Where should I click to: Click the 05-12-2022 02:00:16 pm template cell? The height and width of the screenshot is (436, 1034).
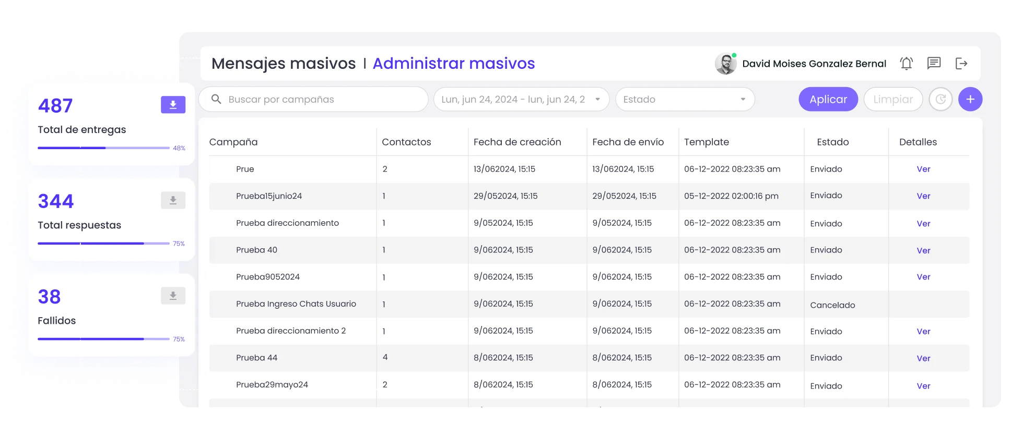pyautogui.click(x=731, y=196)
